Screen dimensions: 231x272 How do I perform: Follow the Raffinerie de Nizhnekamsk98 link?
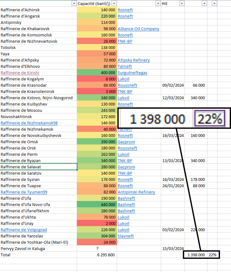pyautogui.click(x=29, y=123)
